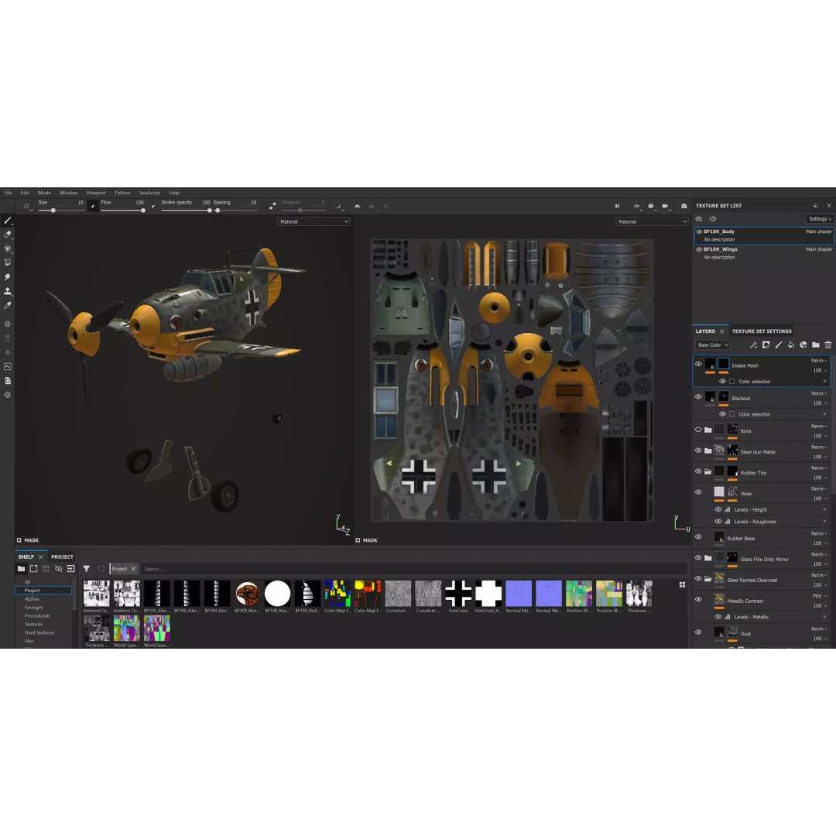This screenshot has height=836, width=836.
Task: Remove Color selection effect from Intake Mesh
Action: tap(825, 381)
